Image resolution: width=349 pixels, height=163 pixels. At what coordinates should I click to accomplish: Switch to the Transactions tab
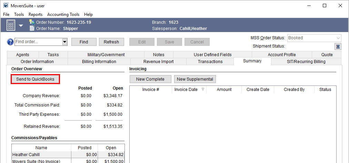pos(210,62)
